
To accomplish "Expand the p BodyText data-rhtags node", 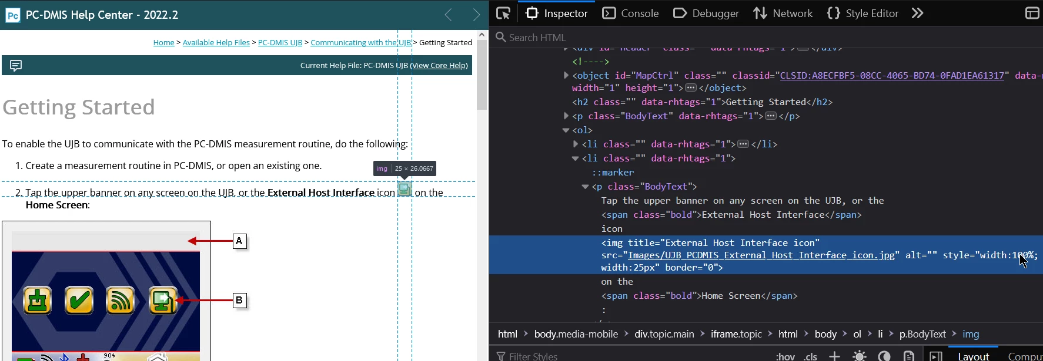I will tap(566, 116).
